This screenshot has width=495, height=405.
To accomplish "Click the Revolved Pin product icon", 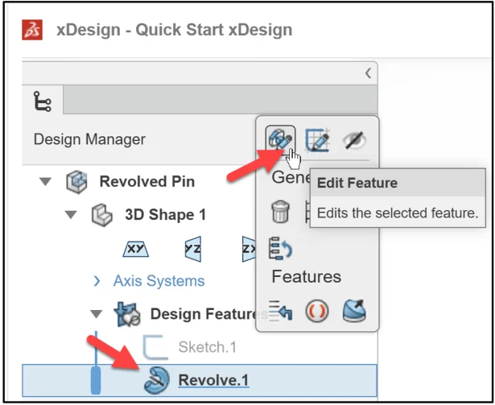I will (x=76, y=182).
